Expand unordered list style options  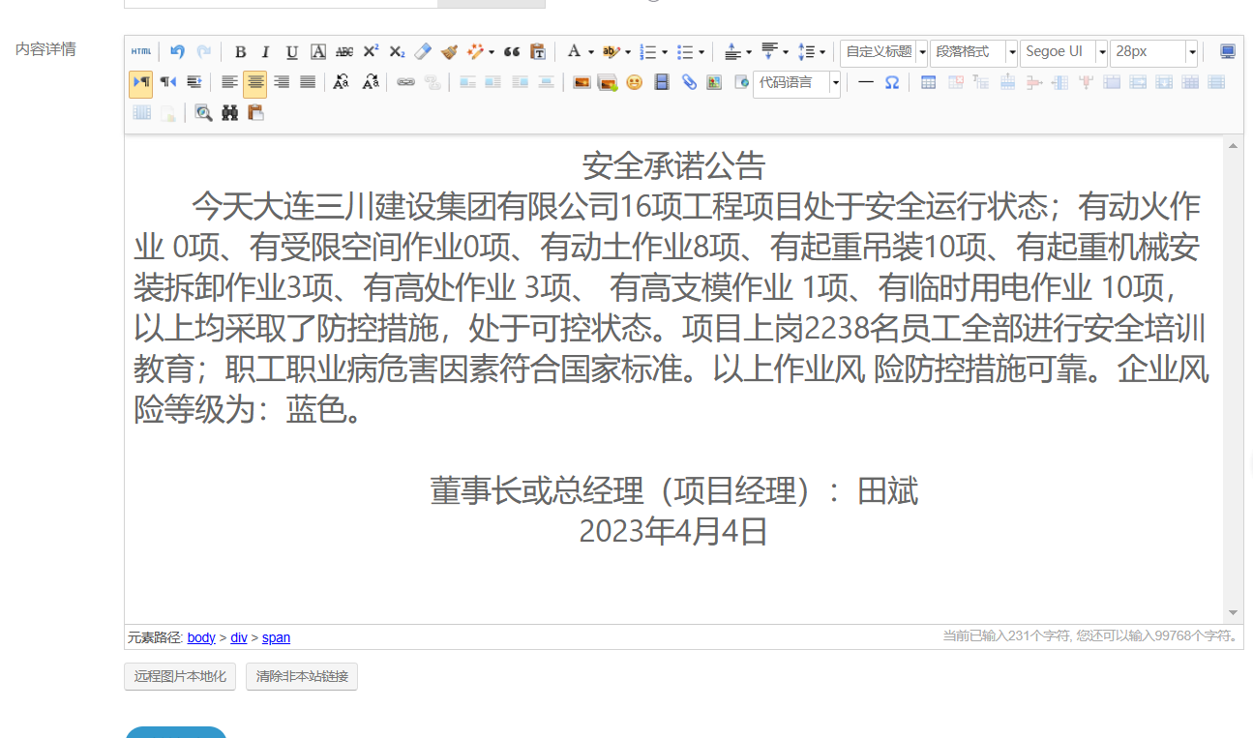[x=701, y=51]
